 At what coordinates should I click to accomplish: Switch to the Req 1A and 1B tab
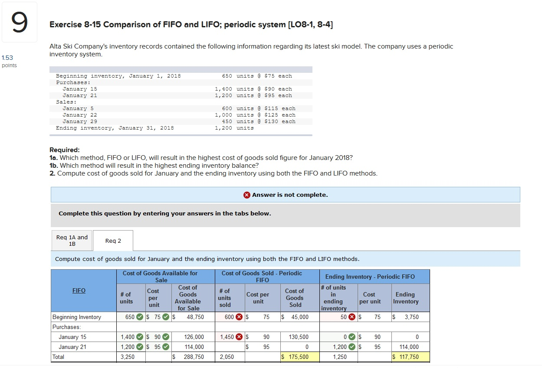(x=71, y=240)
